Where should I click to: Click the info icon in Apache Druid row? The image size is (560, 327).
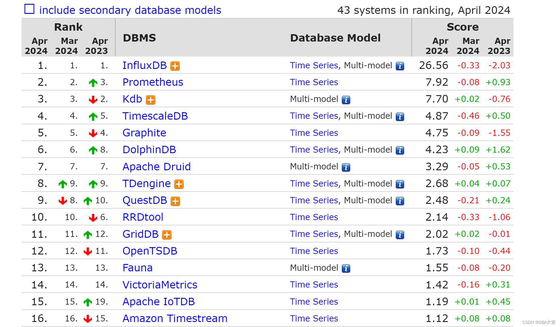(346, 167)
